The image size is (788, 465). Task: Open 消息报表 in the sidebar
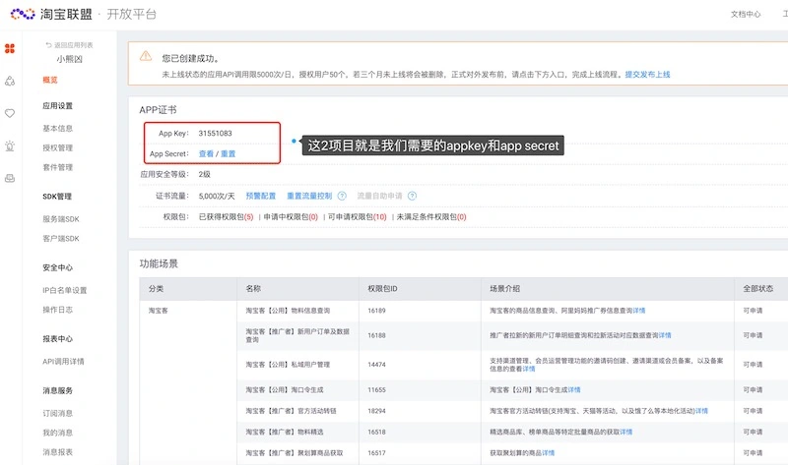[58, 452]
